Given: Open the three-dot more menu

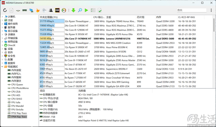Looking at the screenshot, I should point(211,10).
